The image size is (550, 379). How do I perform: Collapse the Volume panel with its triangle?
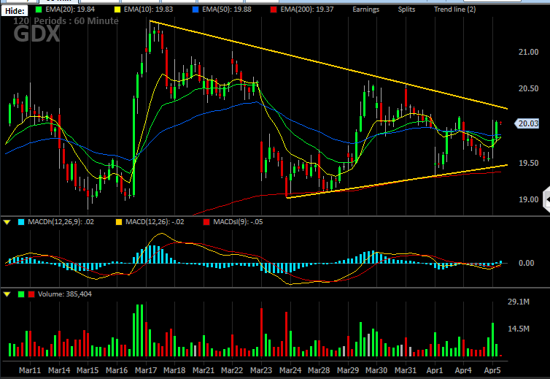(7, 294)
